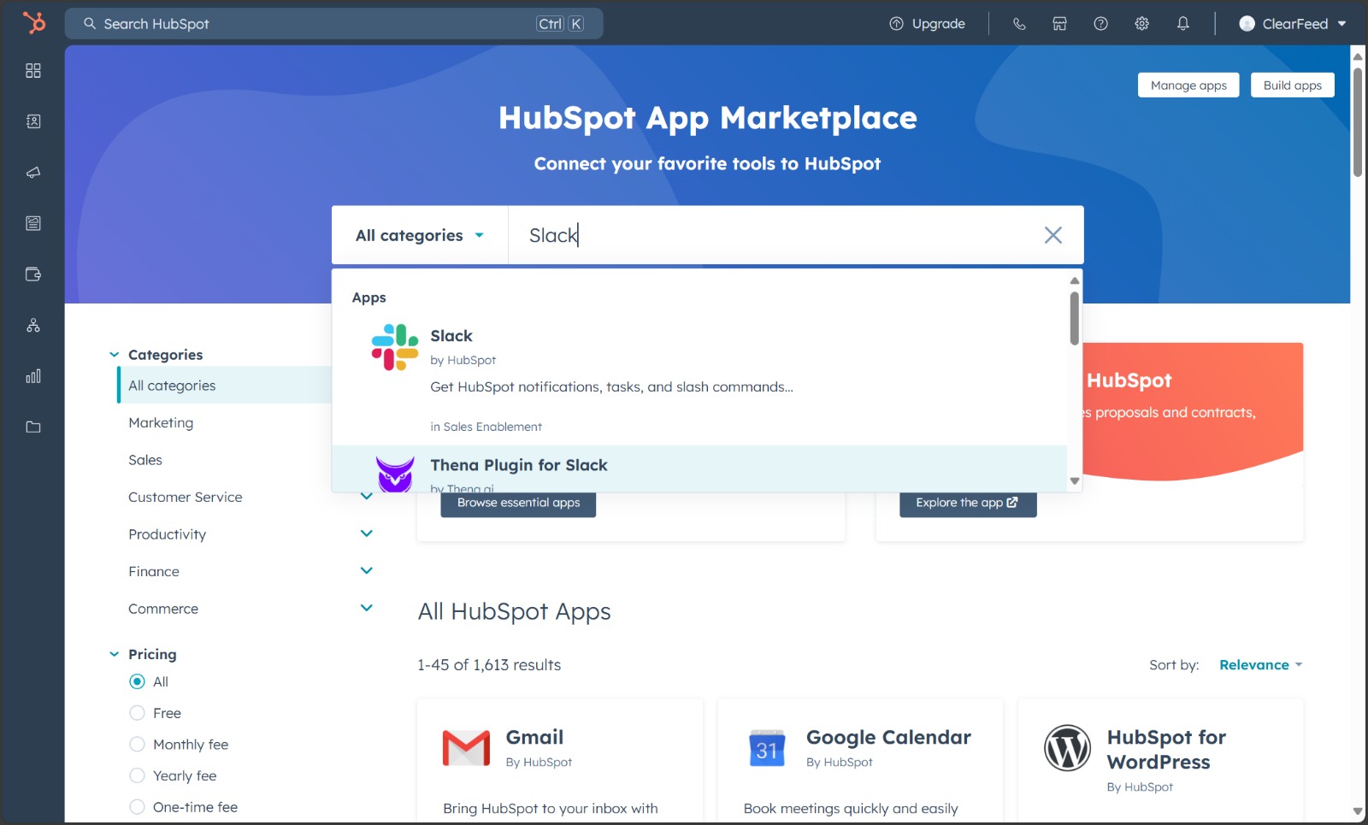Open the Gmail app card title

[534, 737]
